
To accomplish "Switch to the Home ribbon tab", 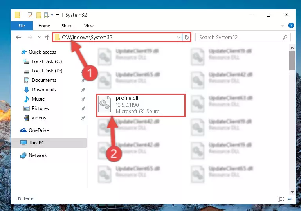I will pos(44,26).
